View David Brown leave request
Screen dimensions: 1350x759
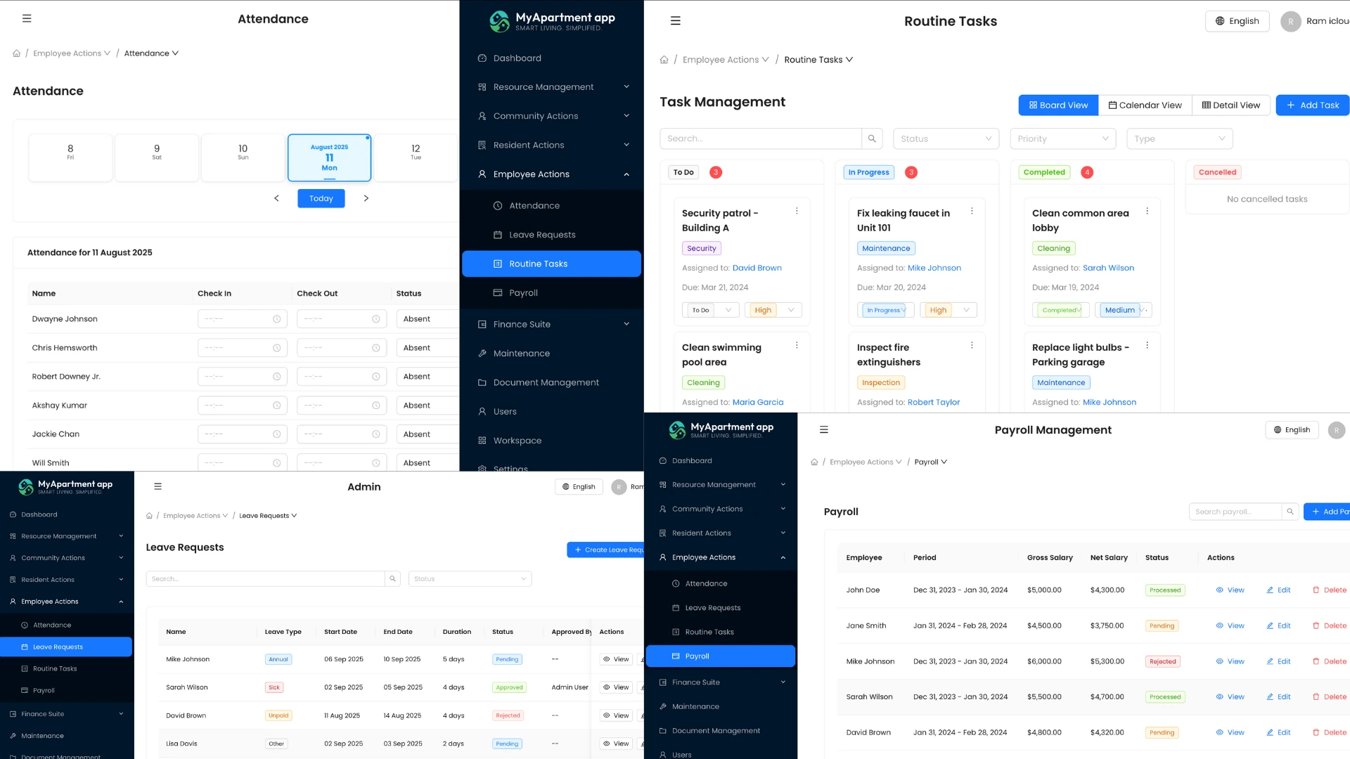(x=616, y=715)
